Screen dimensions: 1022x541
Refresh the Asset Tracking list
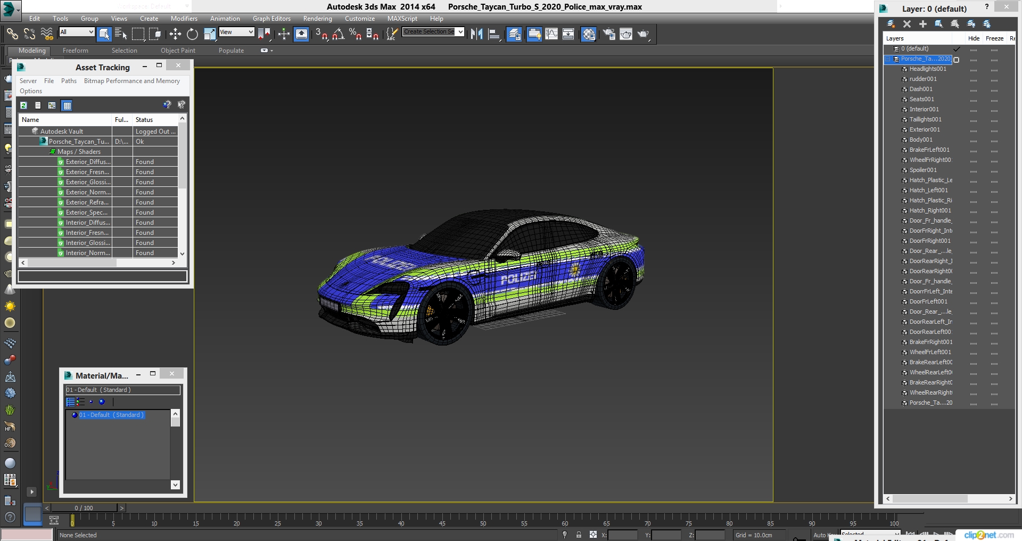(24, 105)
